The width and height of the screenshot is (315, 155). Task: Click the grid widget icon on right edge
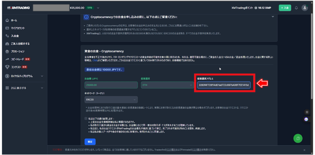[x=306, y=112]
